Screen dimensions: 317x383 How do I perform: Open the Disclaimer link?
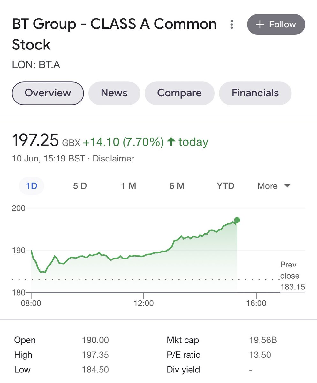point(113,158)
